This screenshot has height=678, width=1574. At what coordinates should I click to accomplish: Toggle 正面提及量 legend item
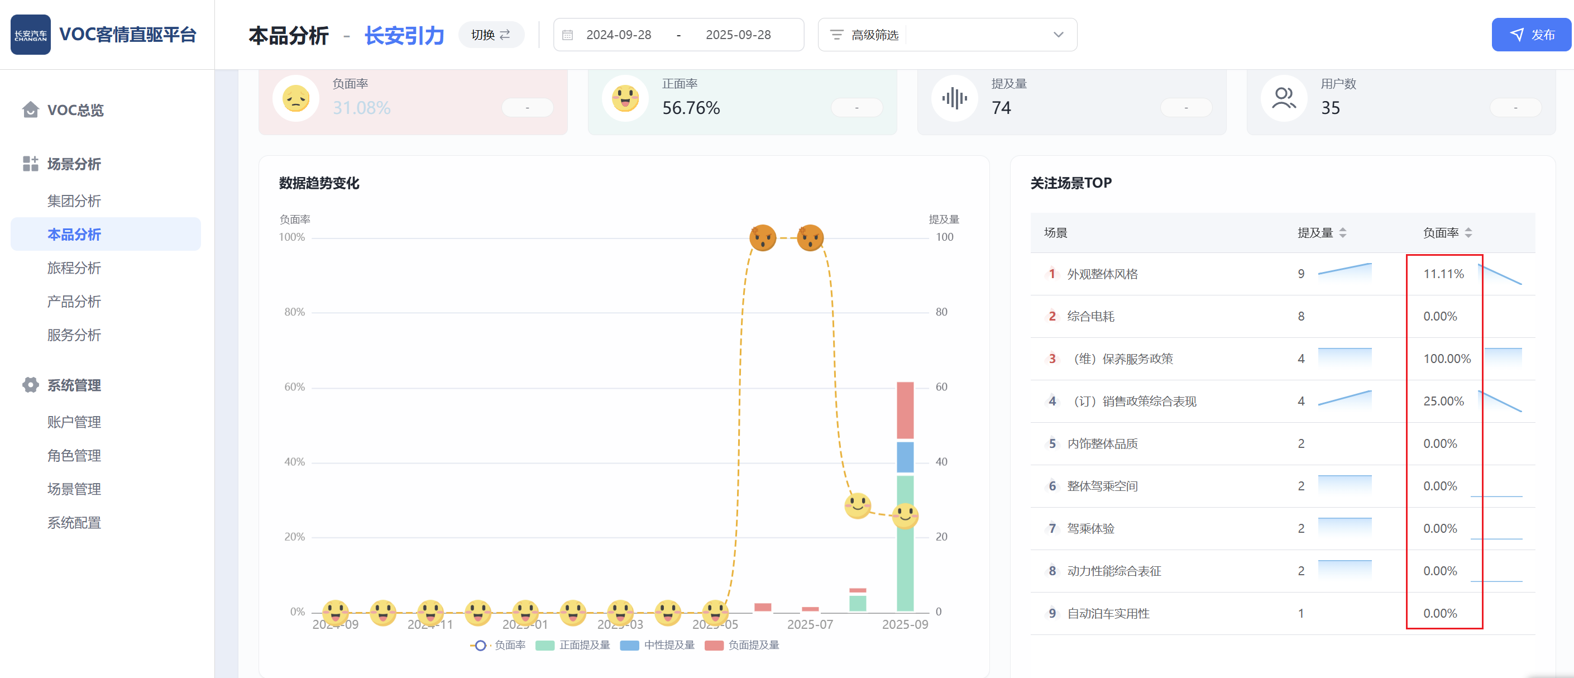tap(572, 646)
